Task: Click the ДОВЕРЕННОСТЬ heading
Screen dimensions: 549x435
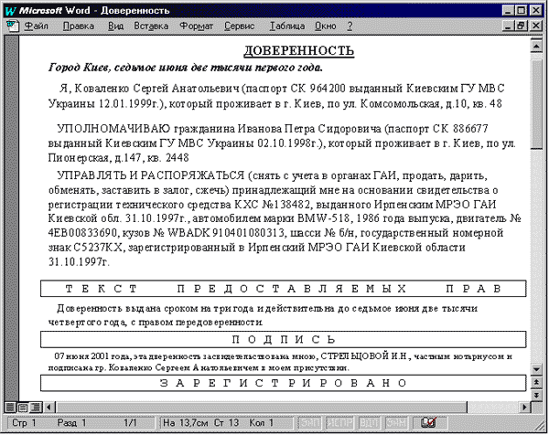Action: [x=298, y=50]
